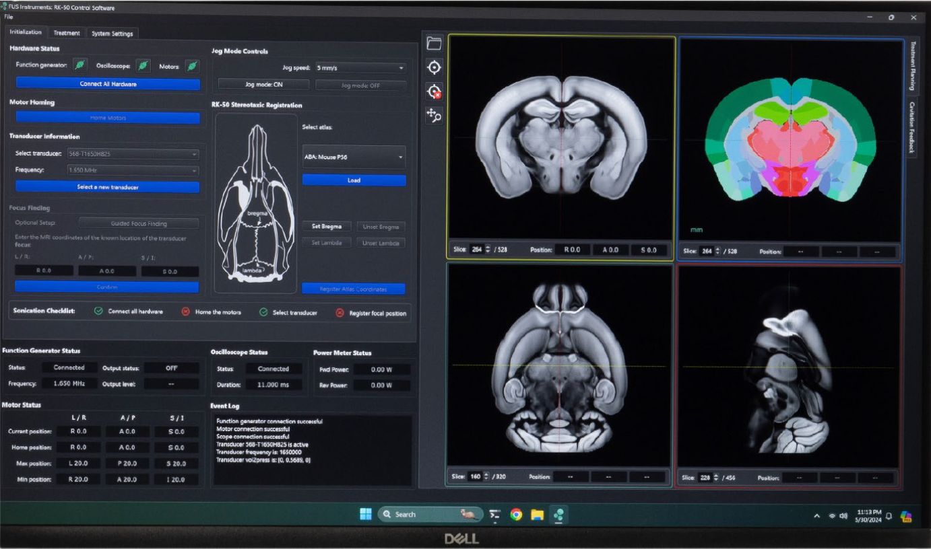
Task: Click the Load atlas button
Action: [x=354, y=180]
